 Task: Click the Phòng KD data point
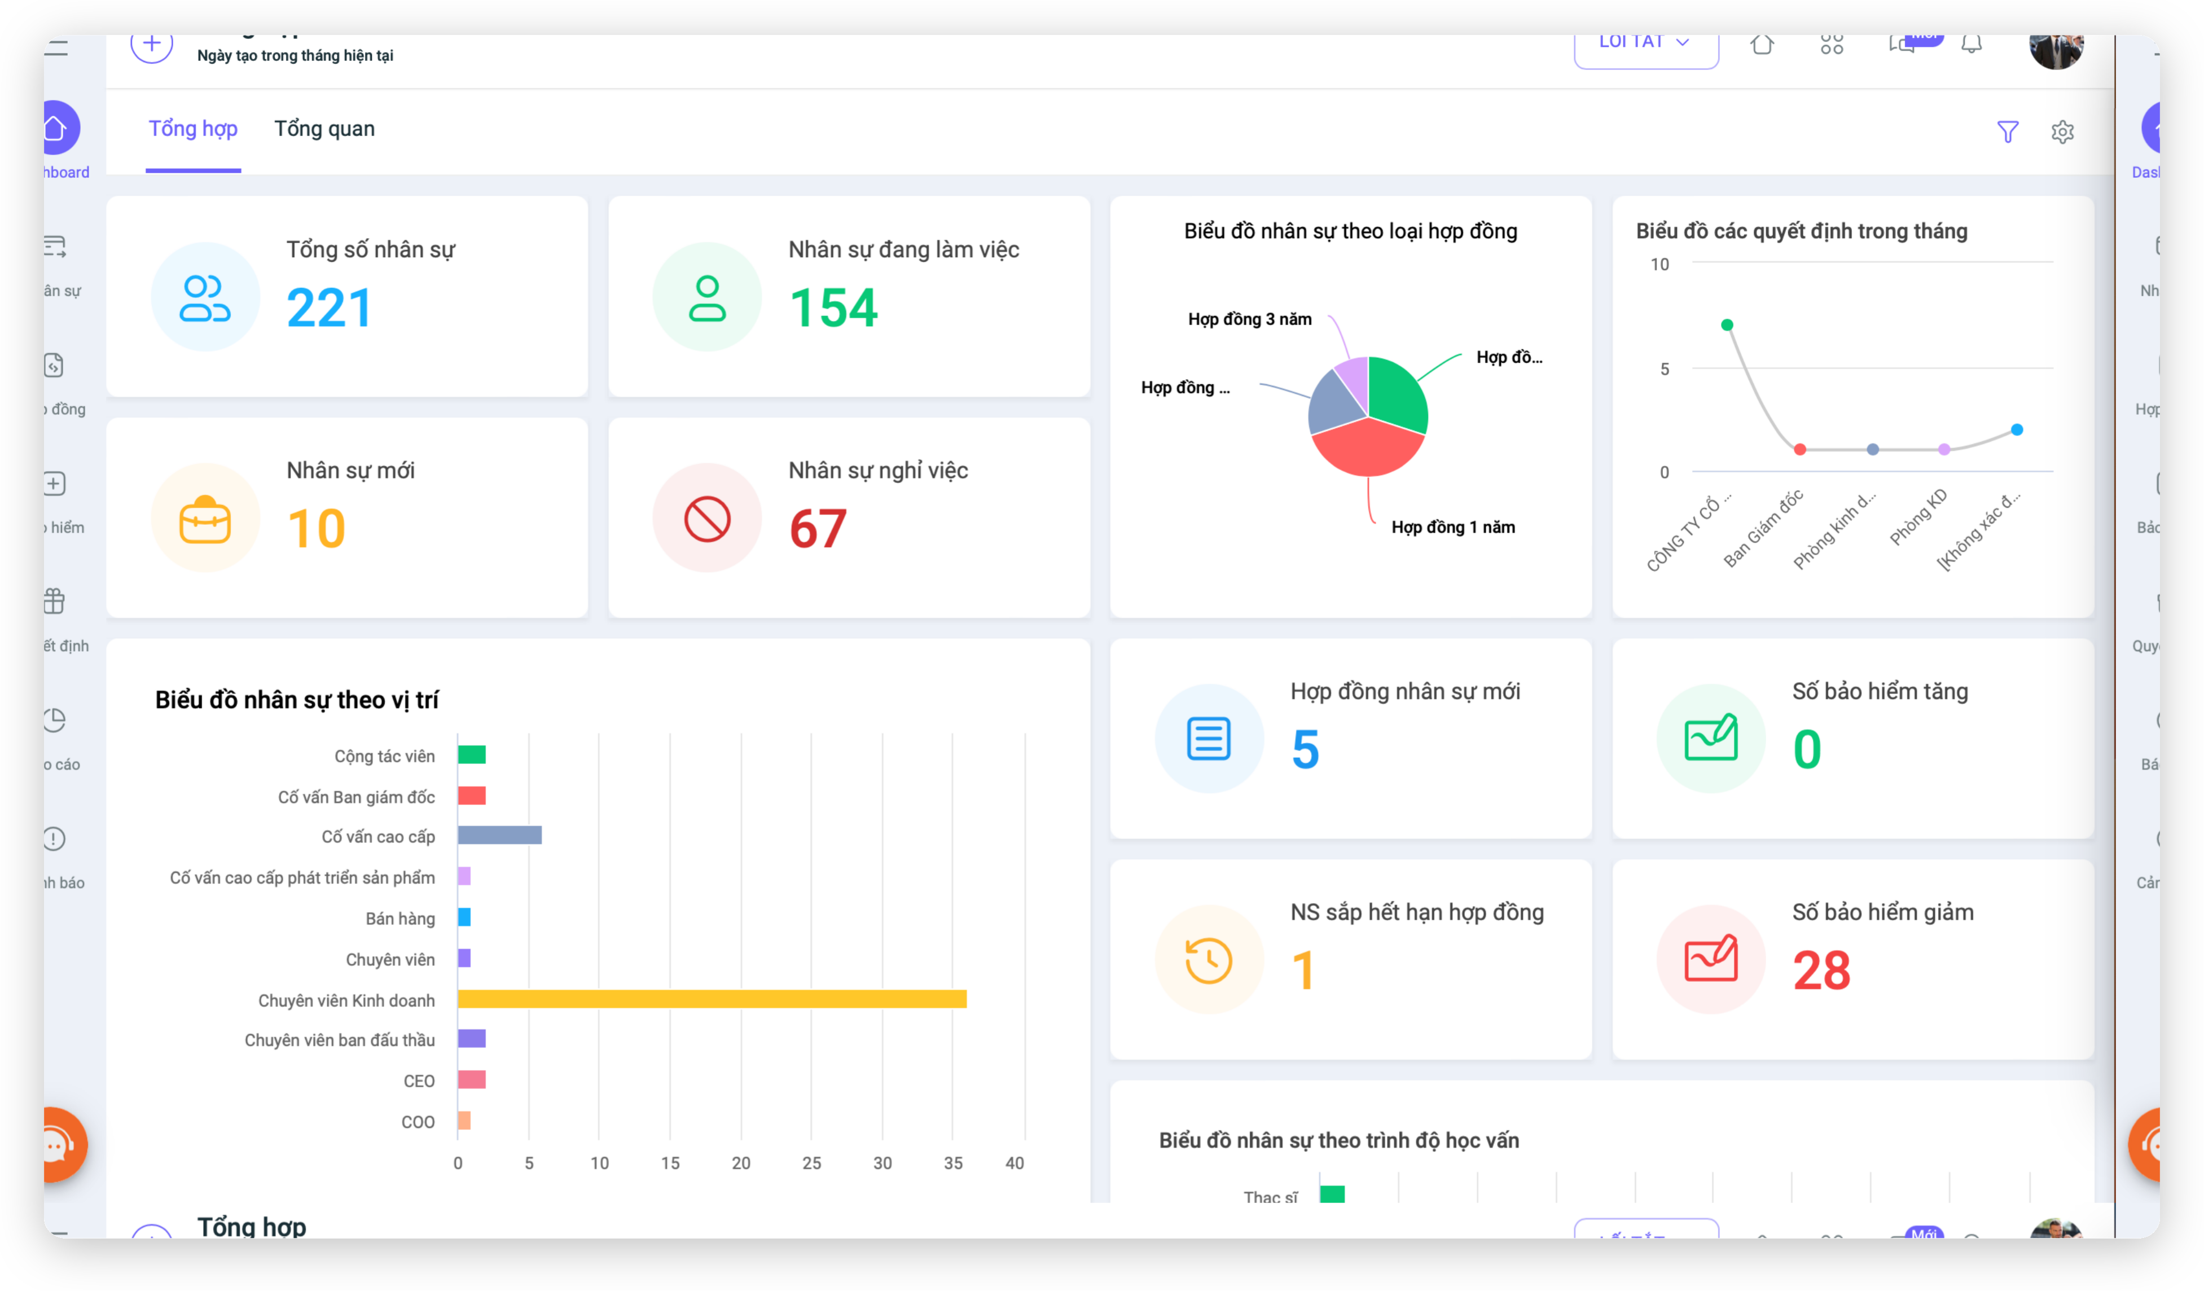[x=1943, y=449]
